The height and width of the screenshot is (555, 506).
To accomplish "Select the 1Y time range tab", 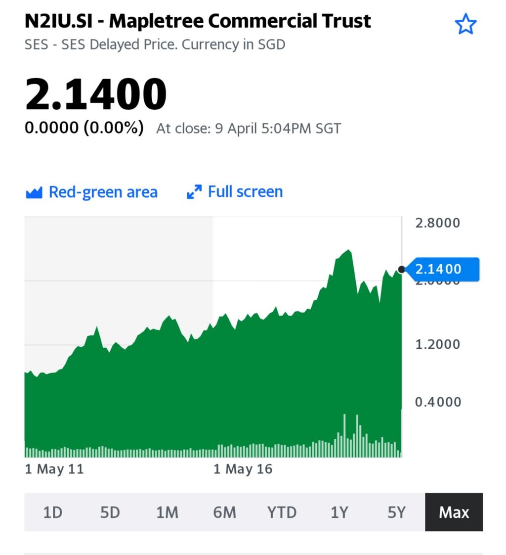I will (339, 512).
